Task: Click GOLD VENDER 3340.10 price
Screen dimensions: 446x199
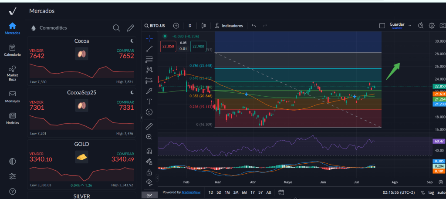Action: coord(41,159)
